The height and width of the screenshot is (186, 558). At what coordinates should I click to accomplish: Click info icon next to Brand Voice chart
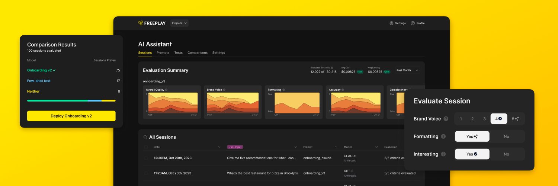[x=224, y=90]
